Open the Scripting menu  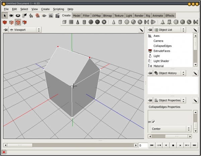point(58,9)
